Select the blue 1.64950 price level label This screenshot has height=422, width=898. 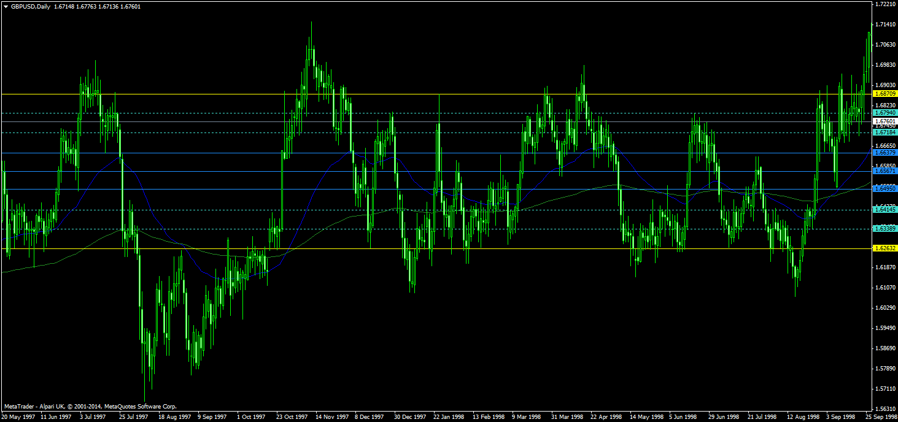coord(885,189)
